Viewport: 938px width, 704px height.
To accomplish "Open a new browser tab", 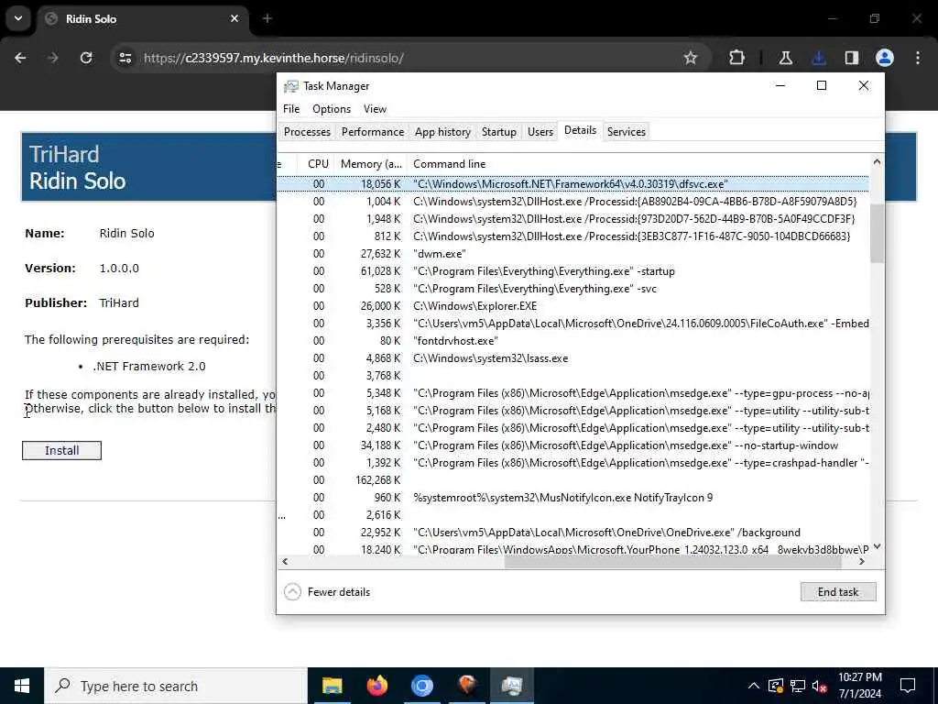I will coord(267,18).
